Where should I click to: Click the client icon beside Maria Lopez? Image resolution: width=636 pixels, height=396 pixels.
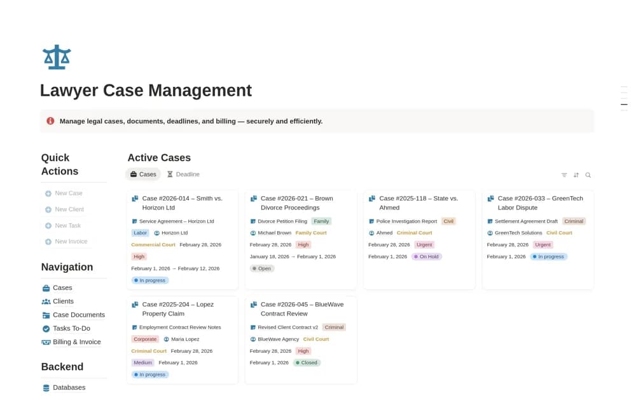(x=166, y=340)
